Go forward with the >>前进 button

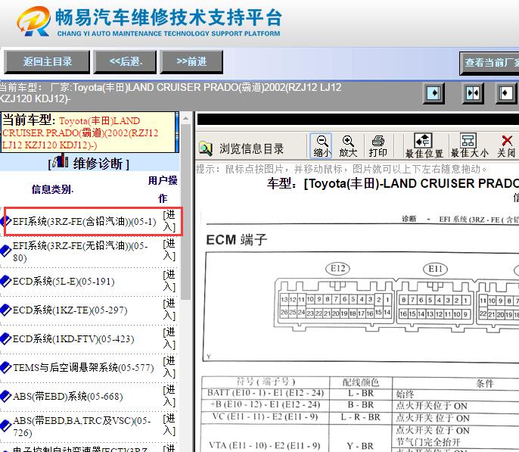(x=191, y=61)
